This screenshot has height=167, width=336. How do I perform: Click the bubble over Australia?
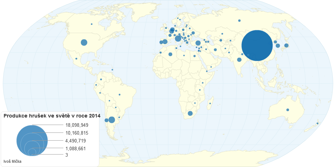click(x=288, y=110)
